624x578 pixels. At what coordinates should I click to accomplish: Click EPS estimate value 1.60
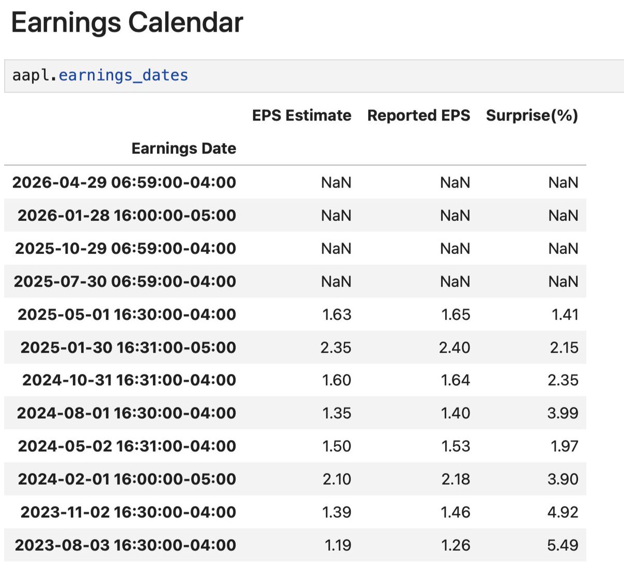click(x=337, y=380)
